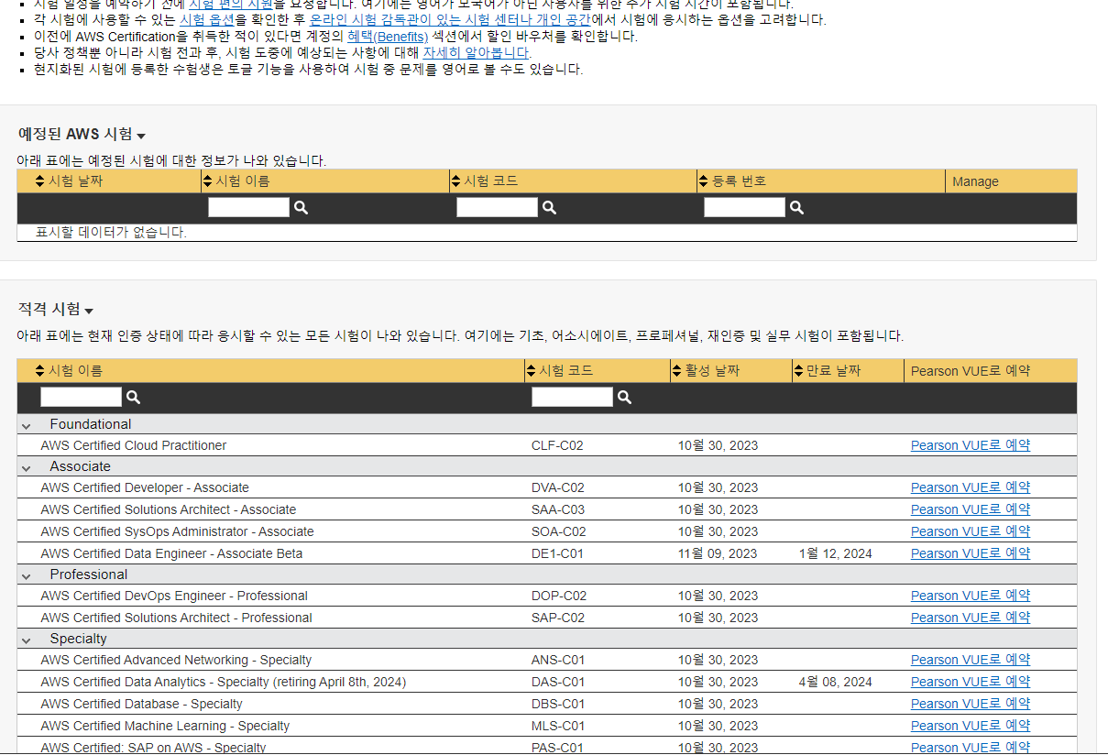The image size is (1108, 755).
Task: Click exam code DOP-C02
Action: pos(559,596)
